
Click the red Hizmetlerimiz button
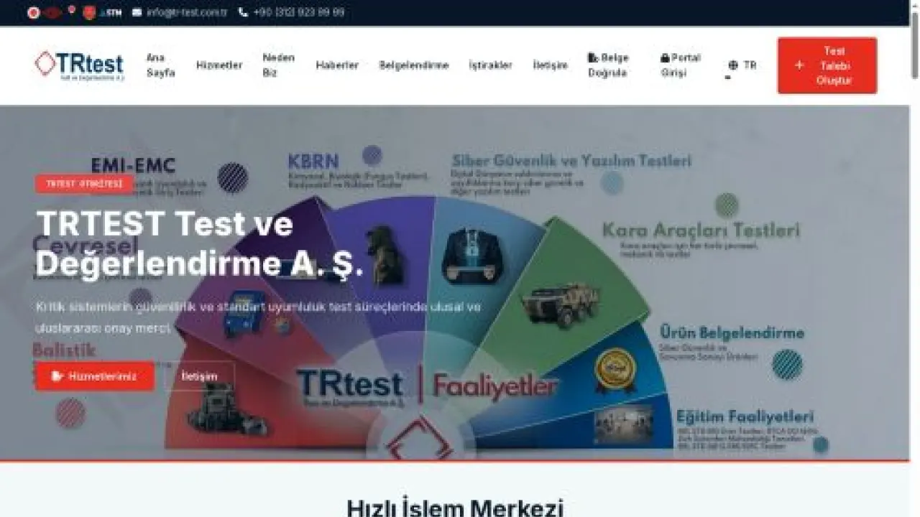95,376
